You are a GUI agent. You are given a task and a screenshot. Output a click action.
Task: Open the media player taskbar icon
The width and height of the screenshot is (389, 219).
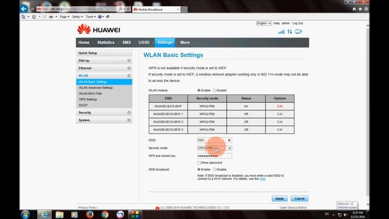pyautogui.click(x=74, y=214)
